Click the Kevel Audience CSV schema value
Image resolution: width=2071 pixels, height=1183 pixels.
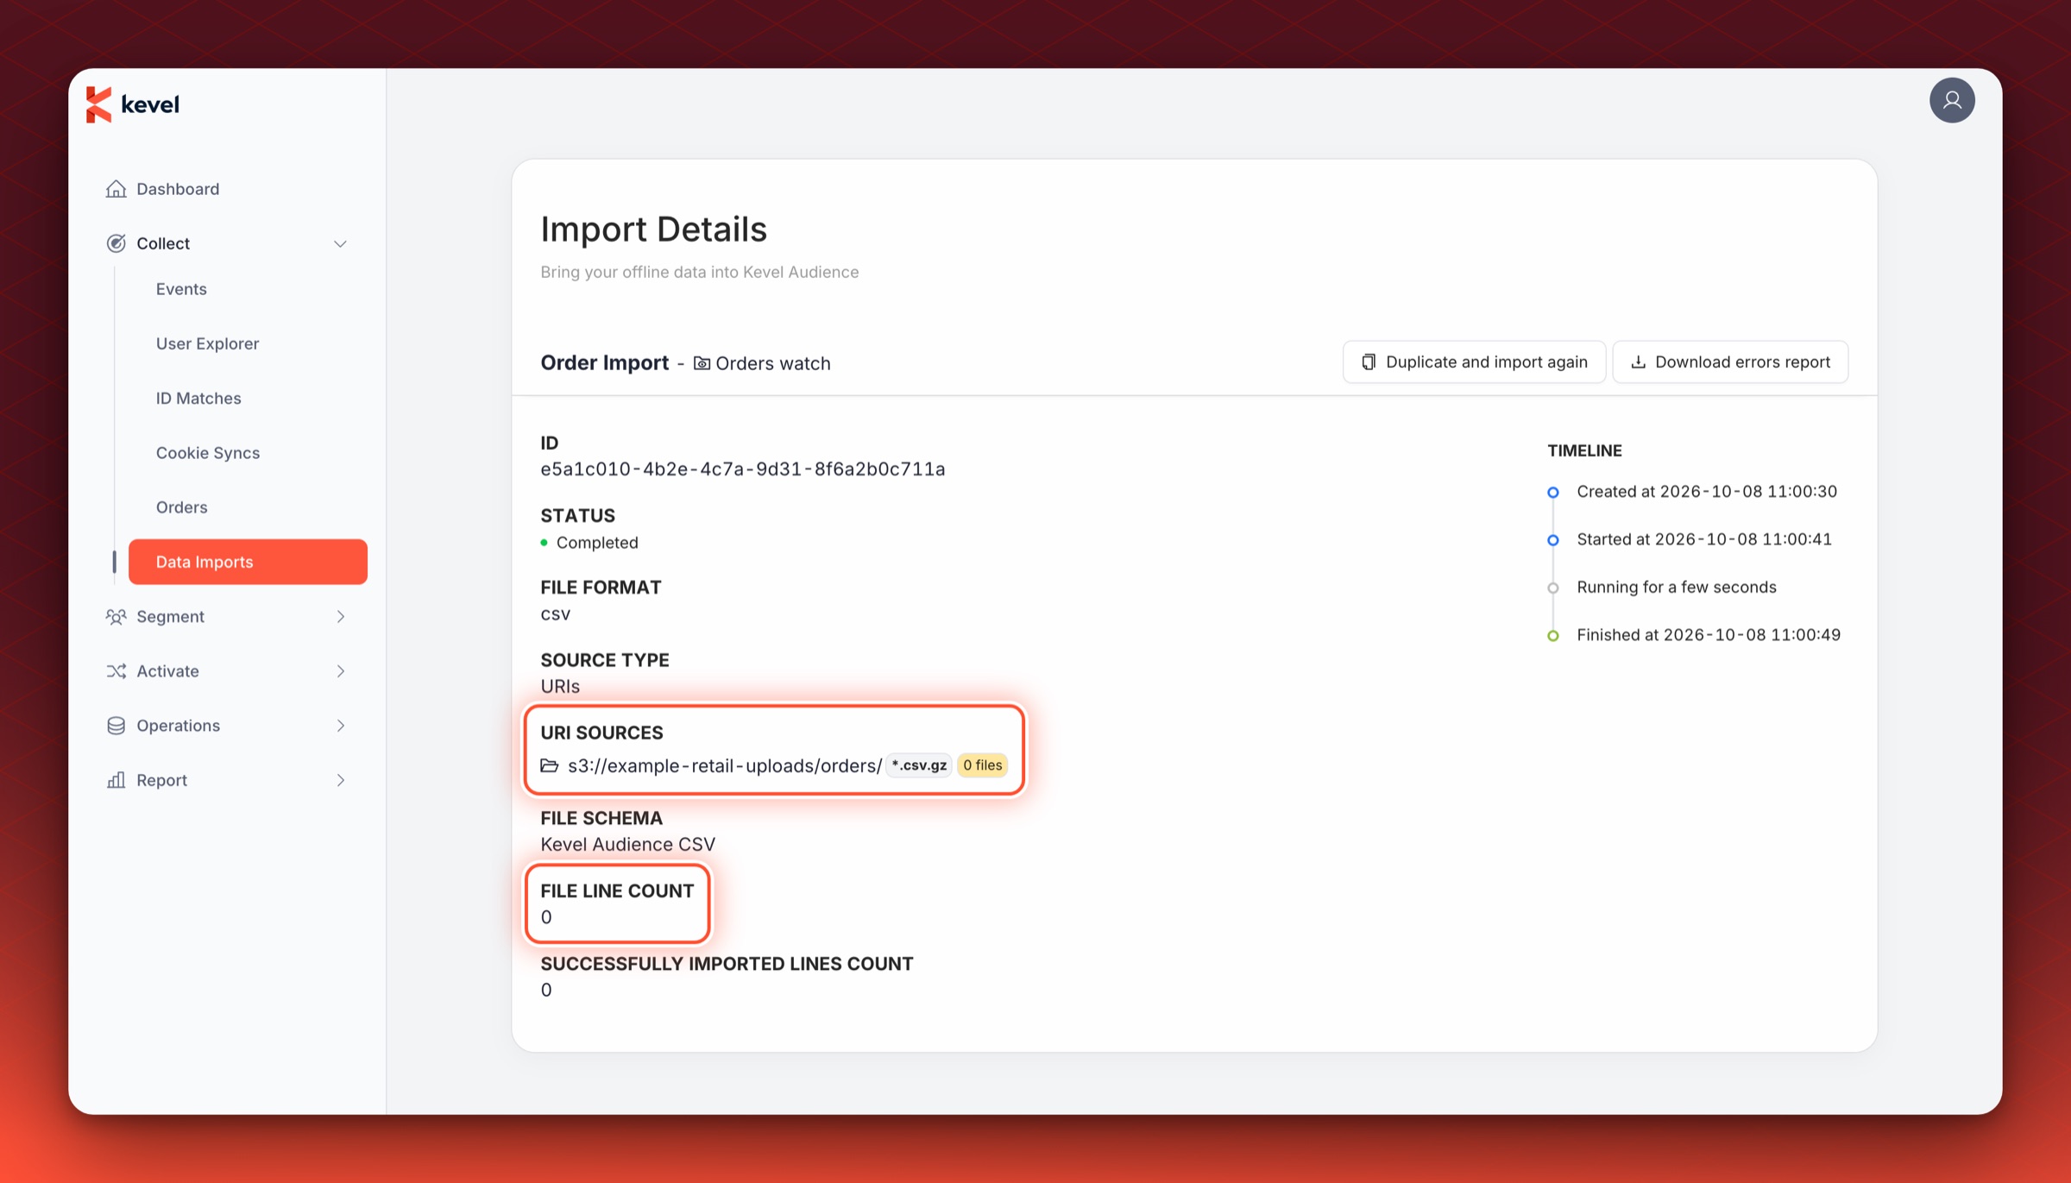pyautogui.click(x=627, y=844)
